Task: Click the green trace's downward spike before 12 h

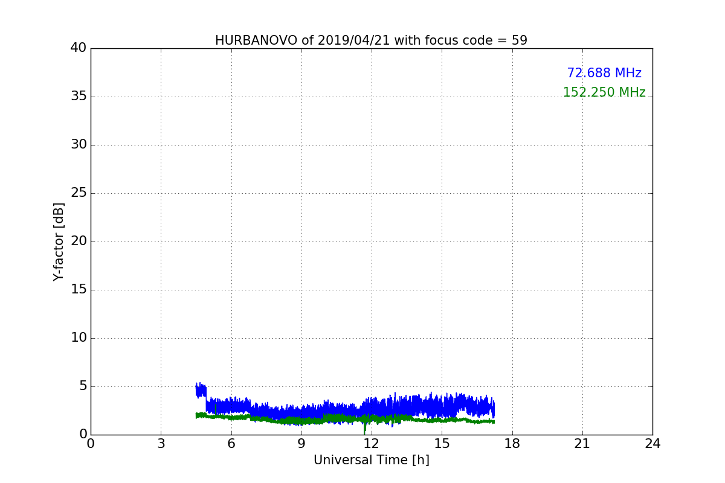Action: click(364, 427)
